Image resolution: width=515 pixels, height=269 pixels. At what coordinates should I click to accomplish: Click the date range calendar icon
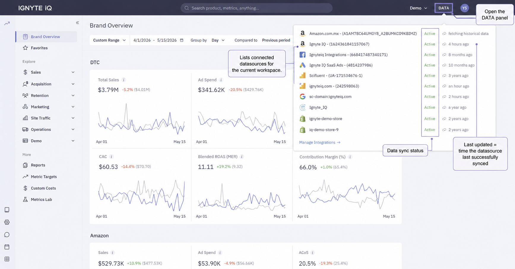(182, 40)
